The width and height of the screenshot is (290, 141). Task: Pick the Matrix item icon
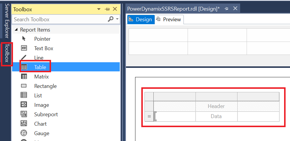point(24,76)
